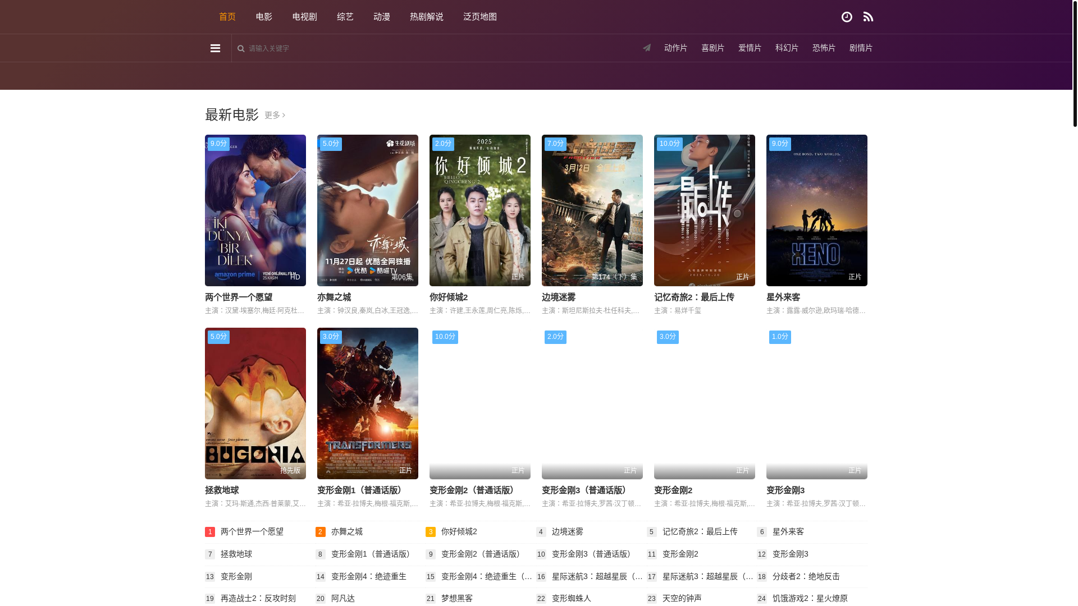Select the 恐怖片 genre link
Image resolution: width=1078 pixels, height=606 pixels.
[x=824, y=48]
